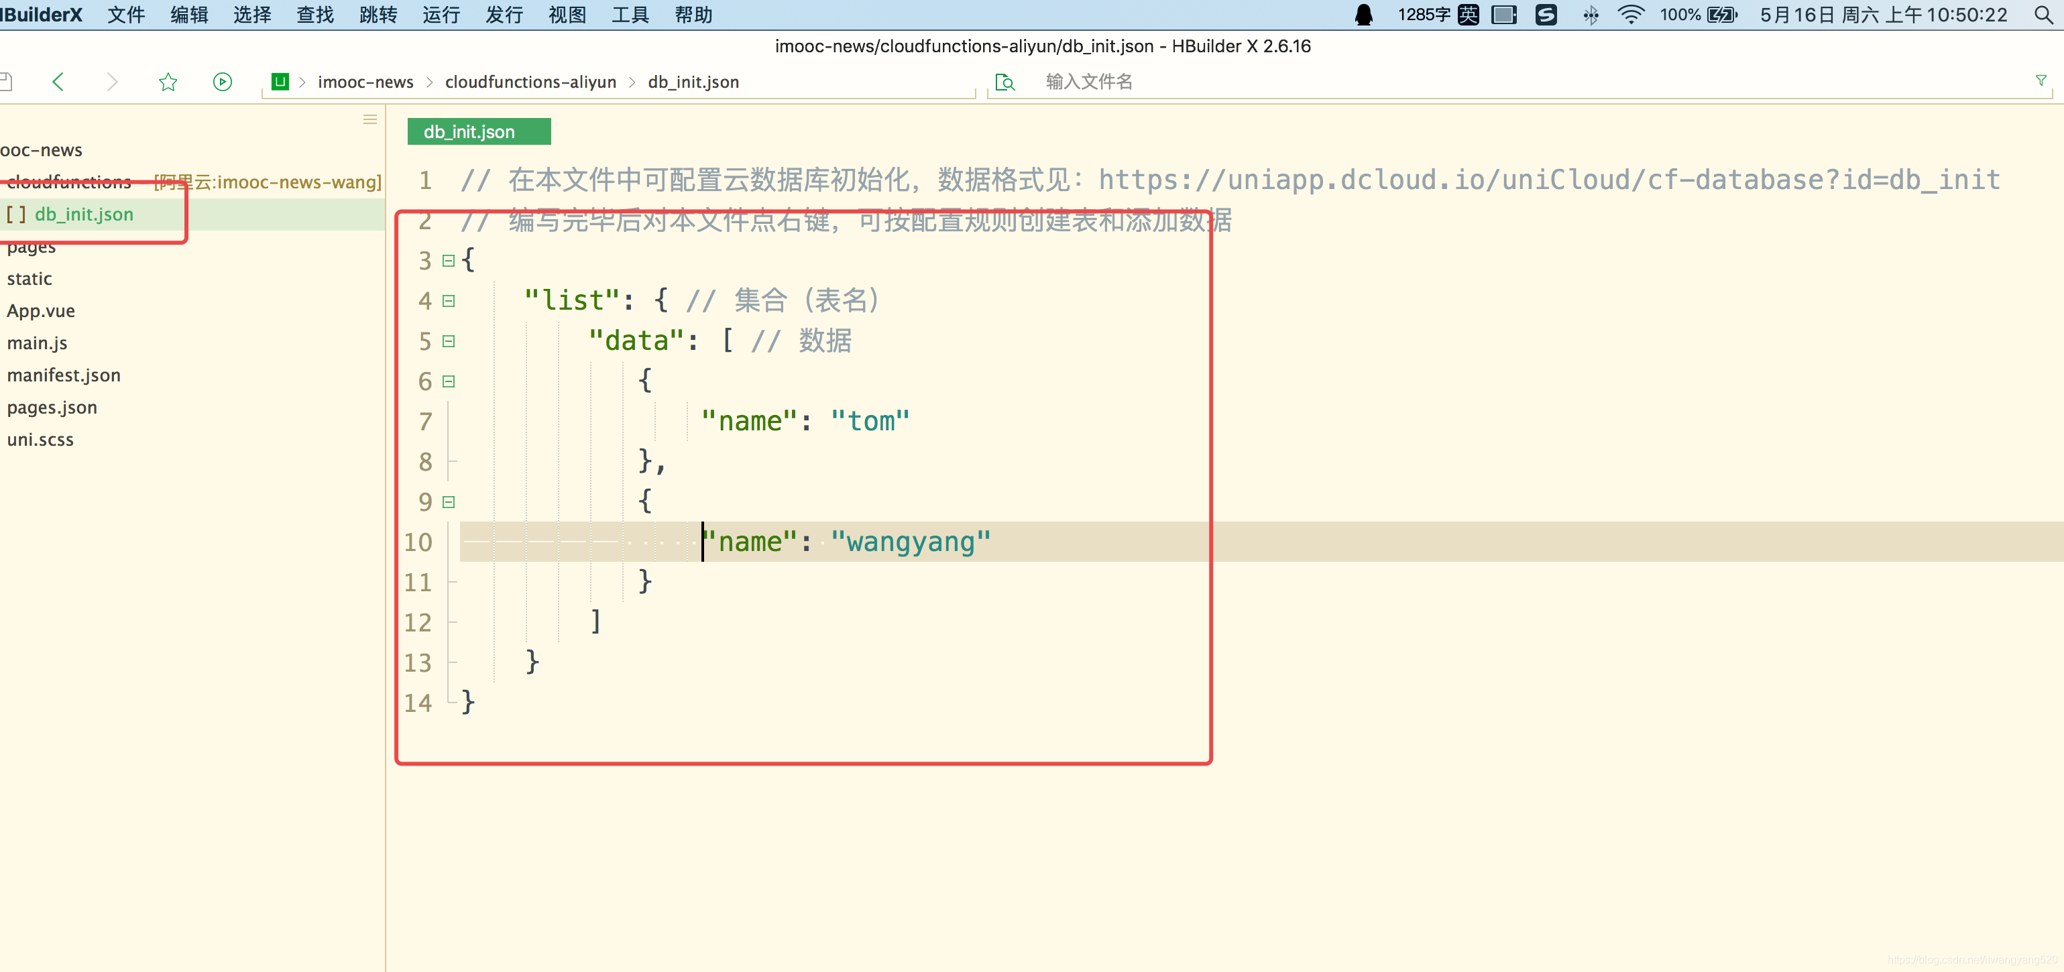
Task: Open the Bluetooth status icon
Action: point(1591,15)
